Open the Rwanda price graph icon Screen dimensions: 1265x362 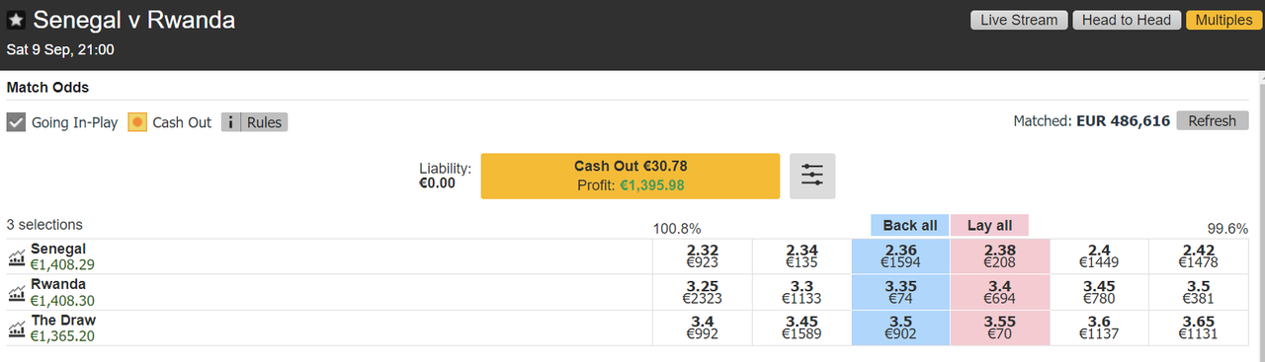point(17,293)
